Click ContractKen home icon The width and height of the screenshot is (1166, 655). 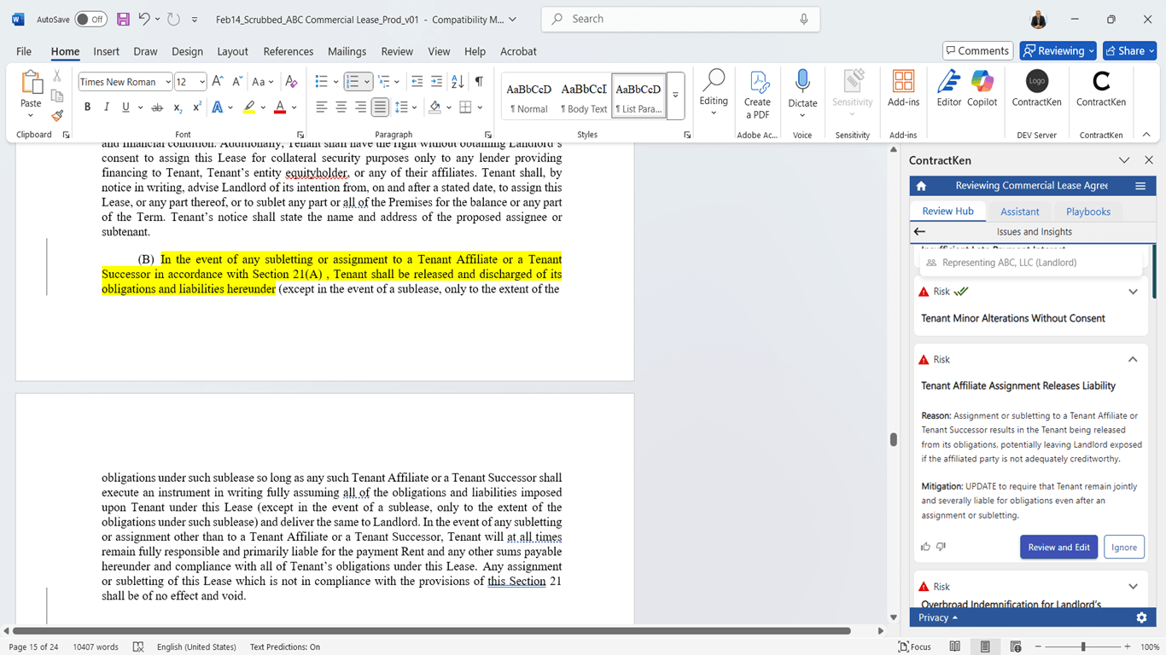tap(921, 186)
